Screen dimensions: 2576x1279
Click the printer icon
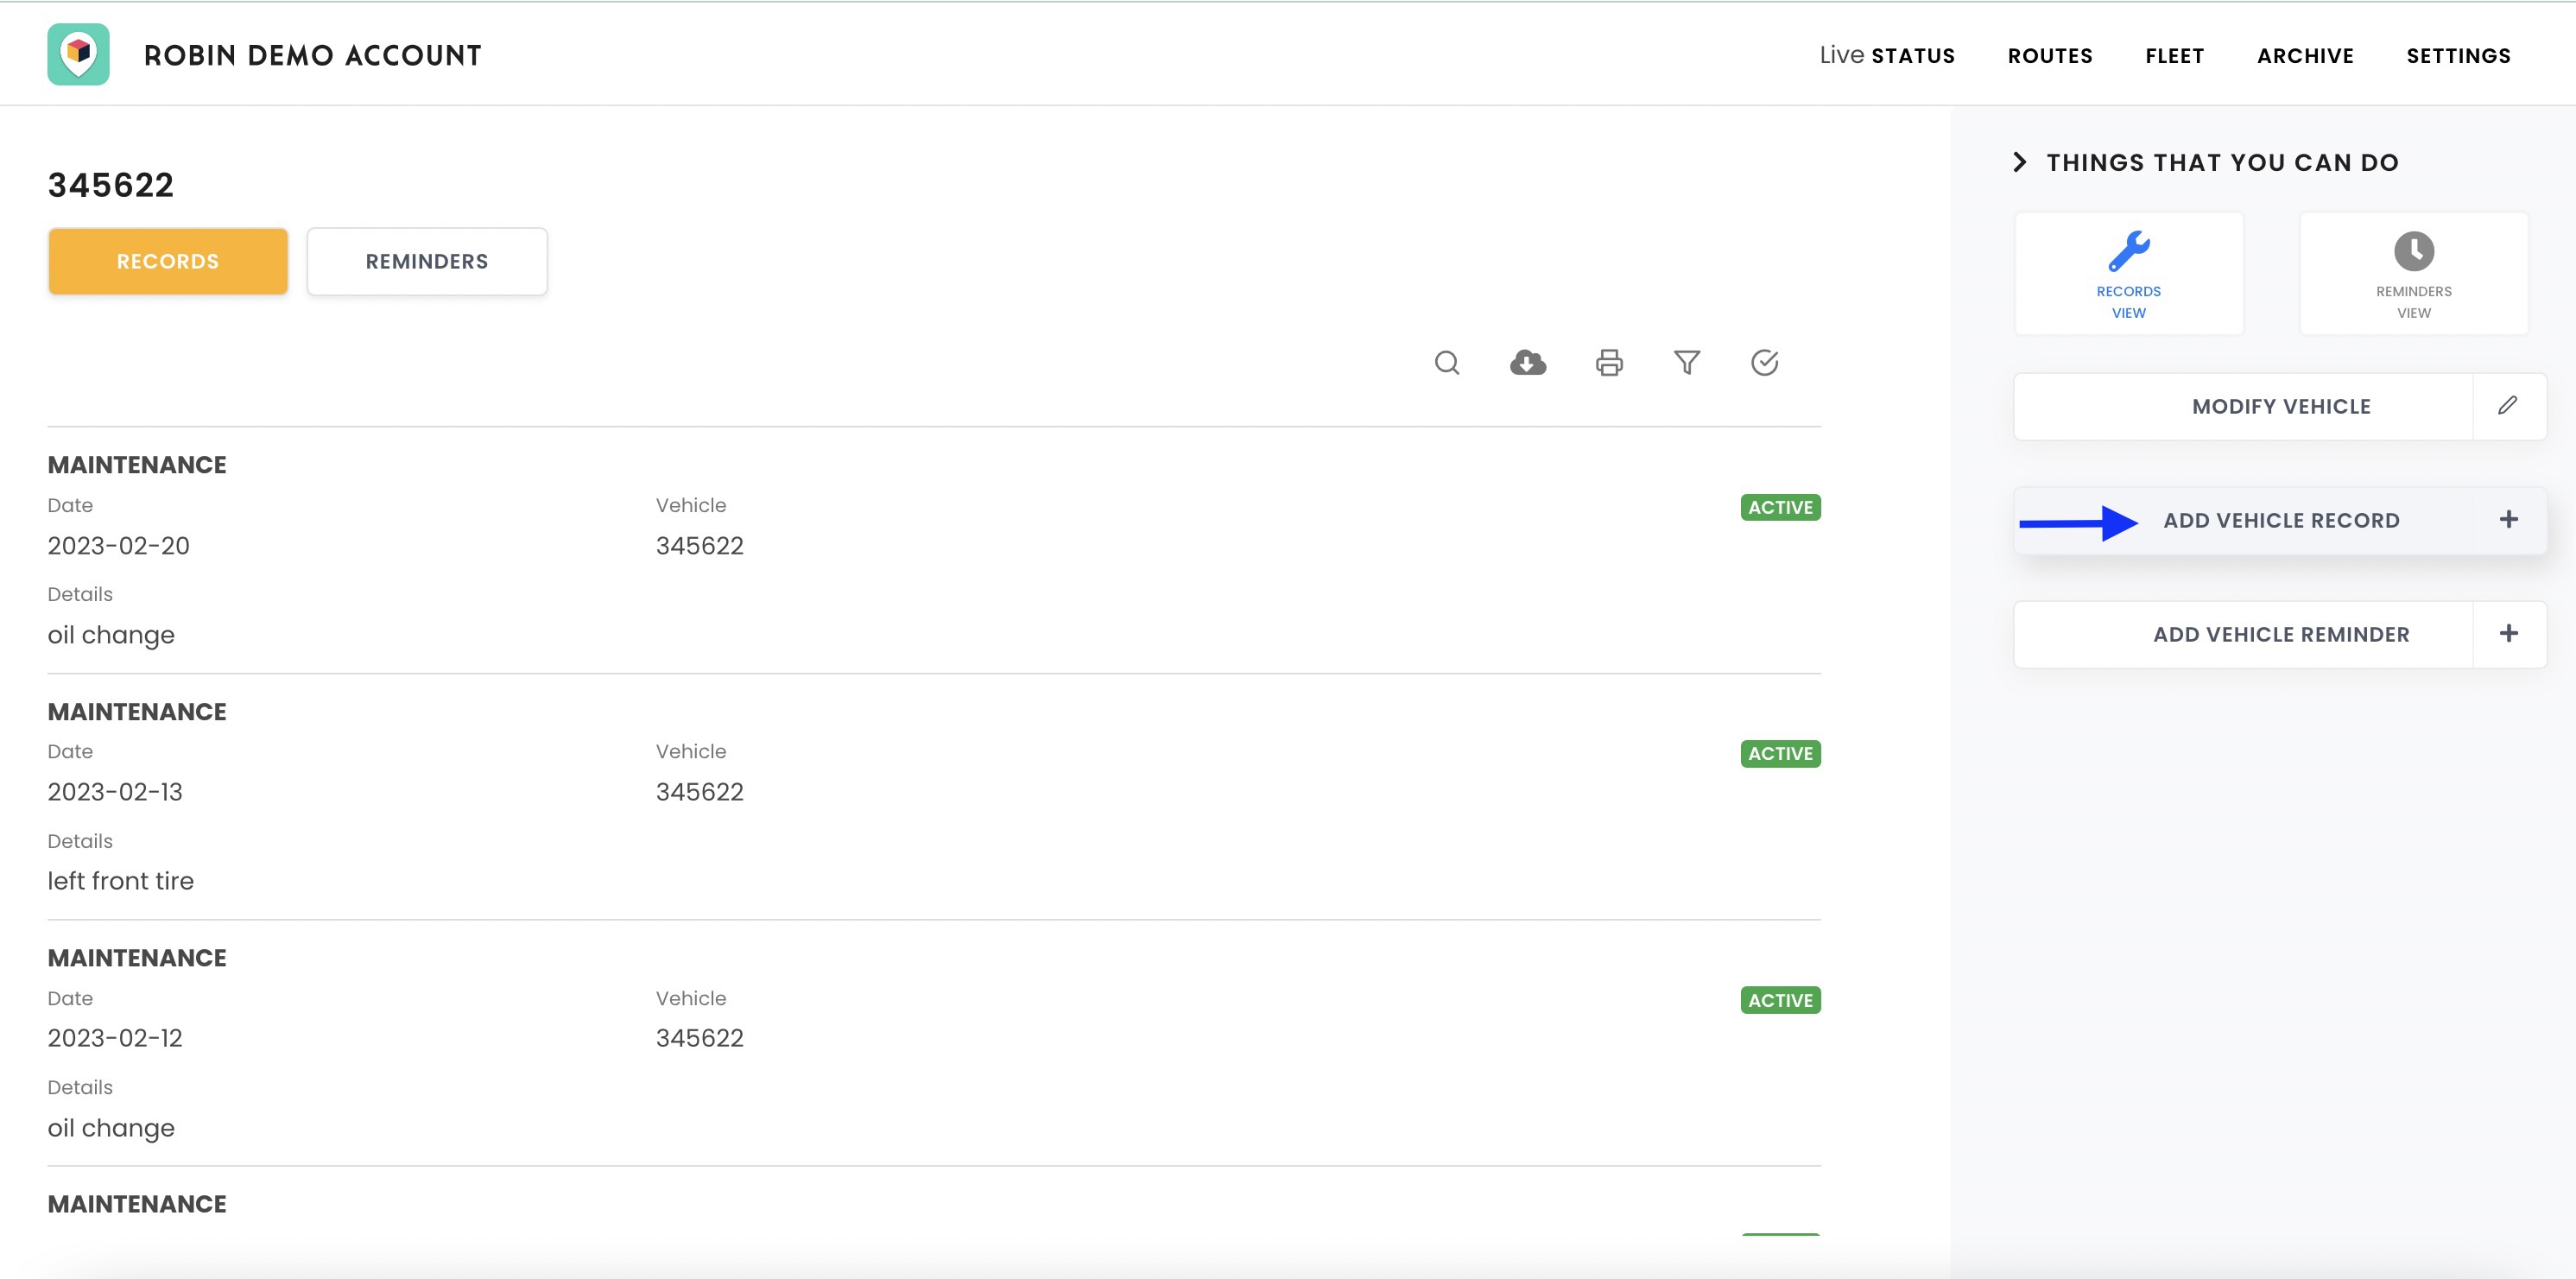point(1609,362)
